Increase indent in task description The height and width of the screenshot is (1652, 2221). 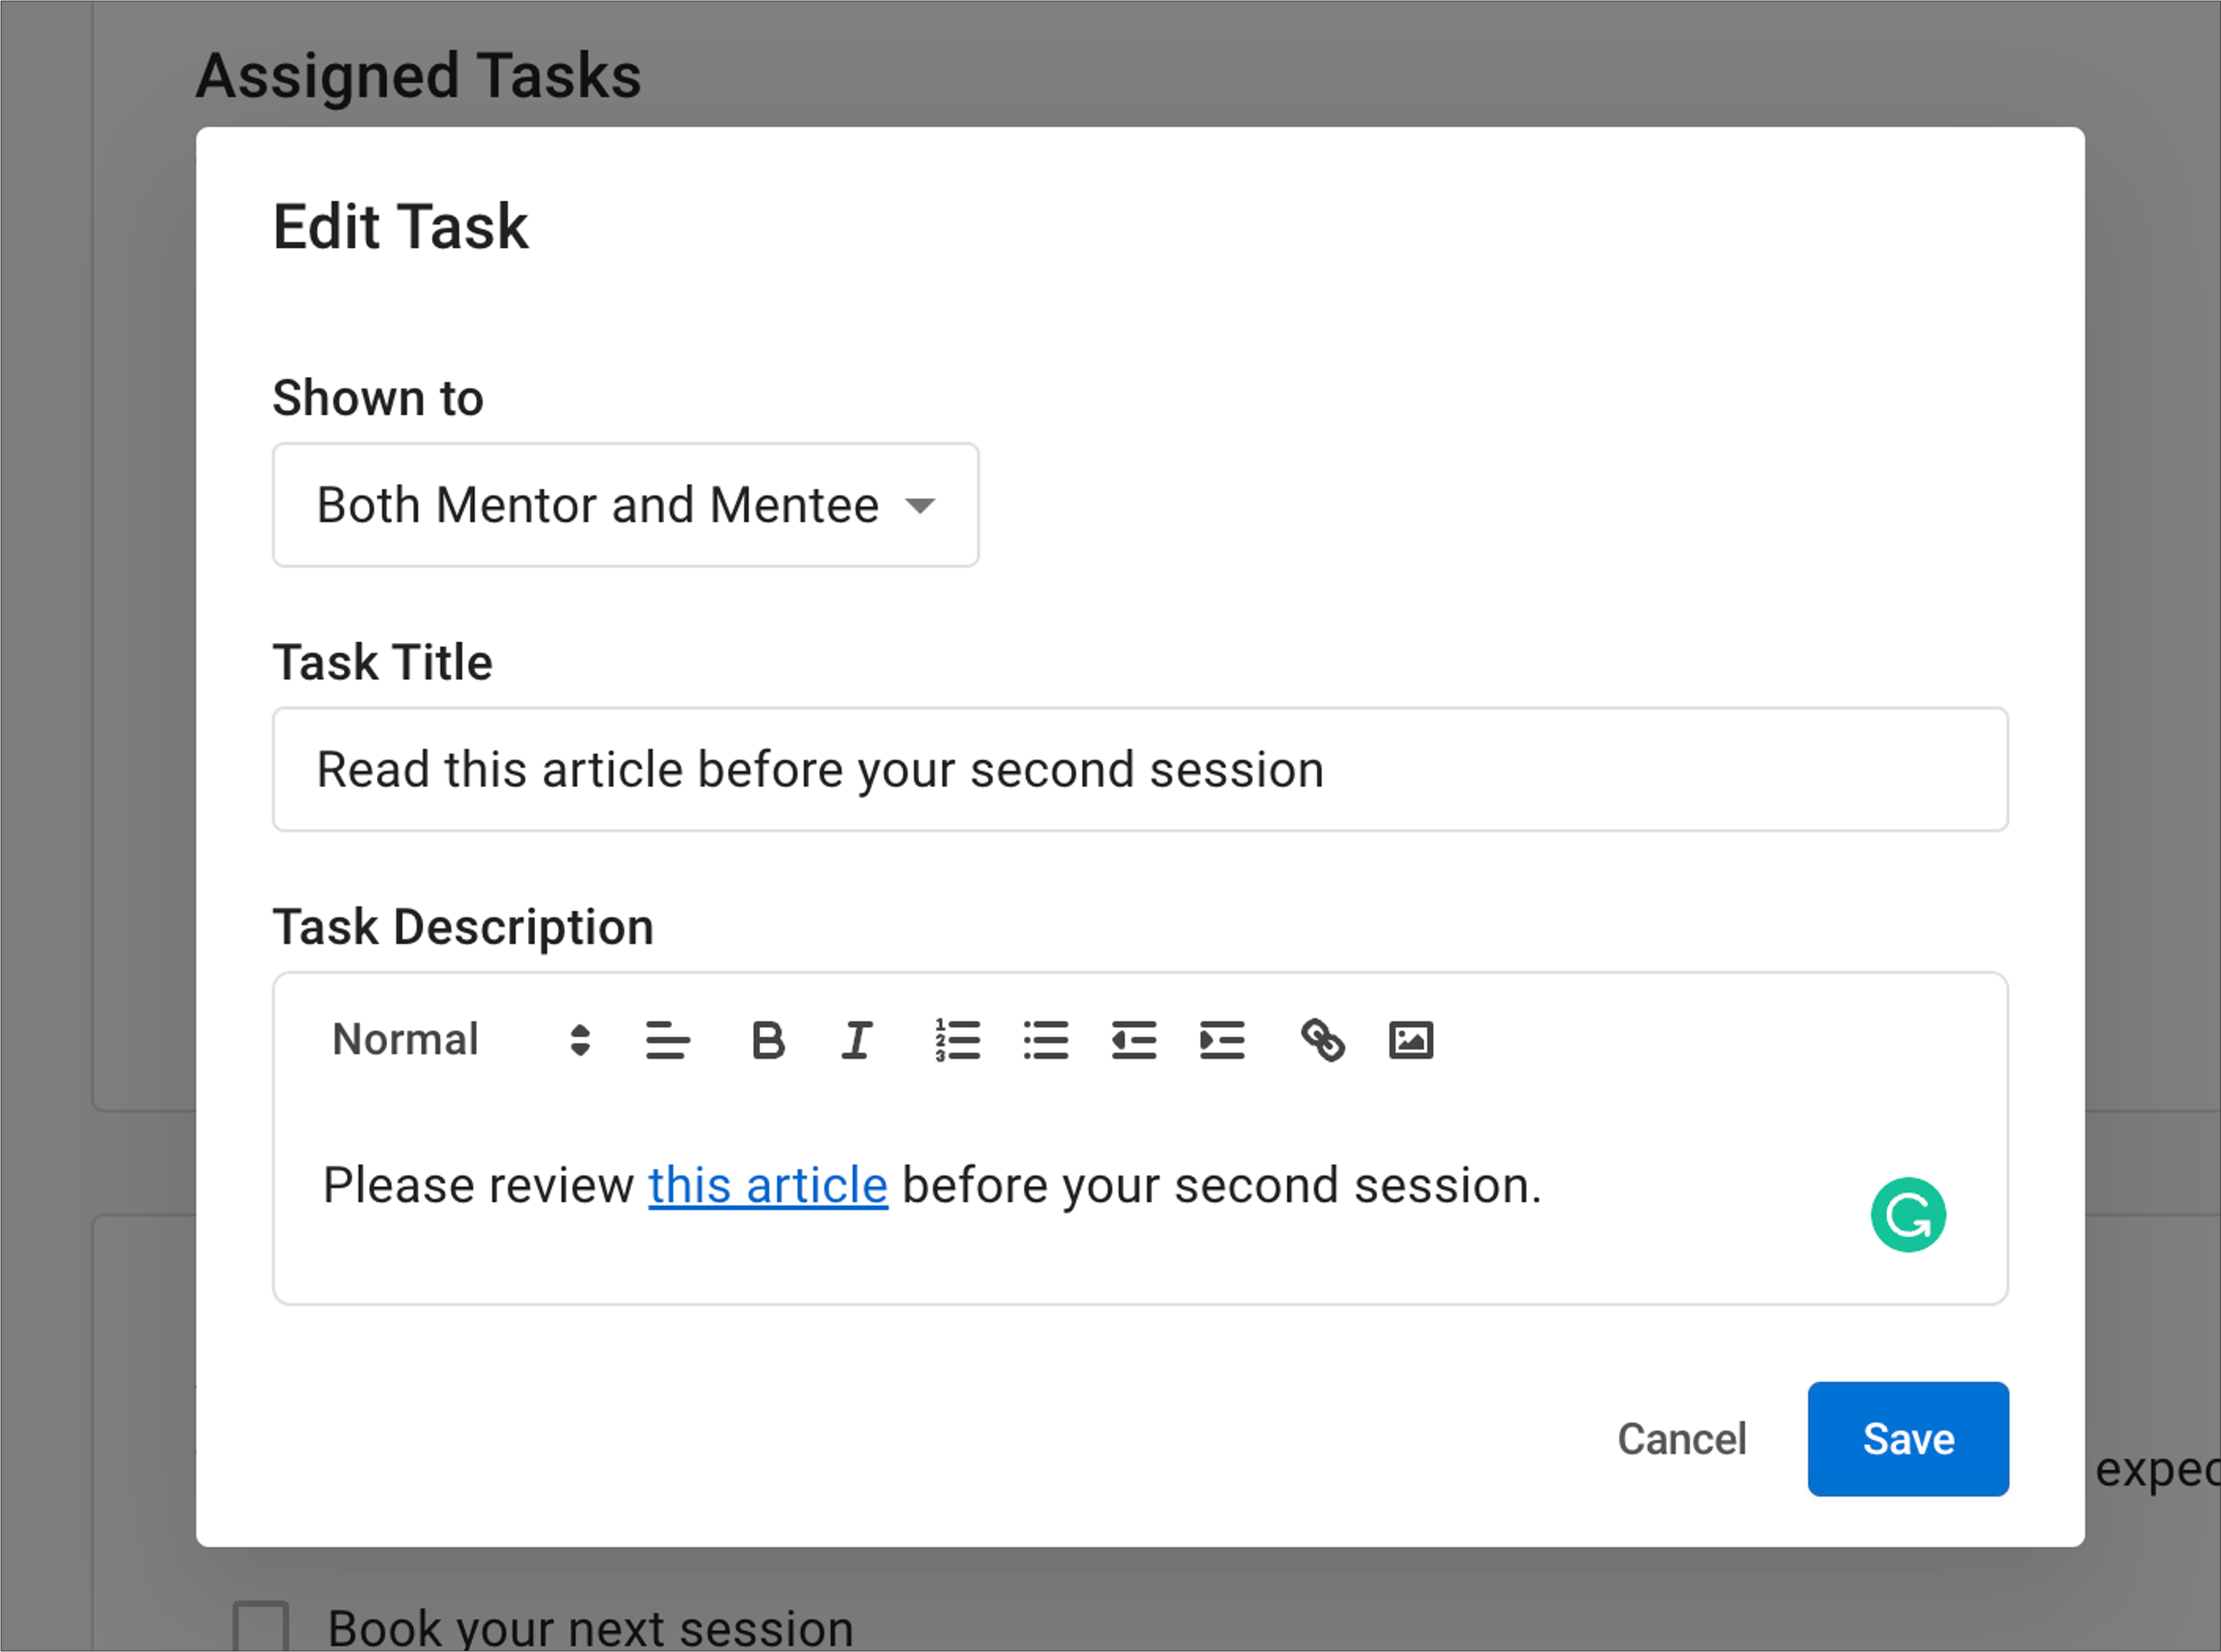(1221, 1040)
